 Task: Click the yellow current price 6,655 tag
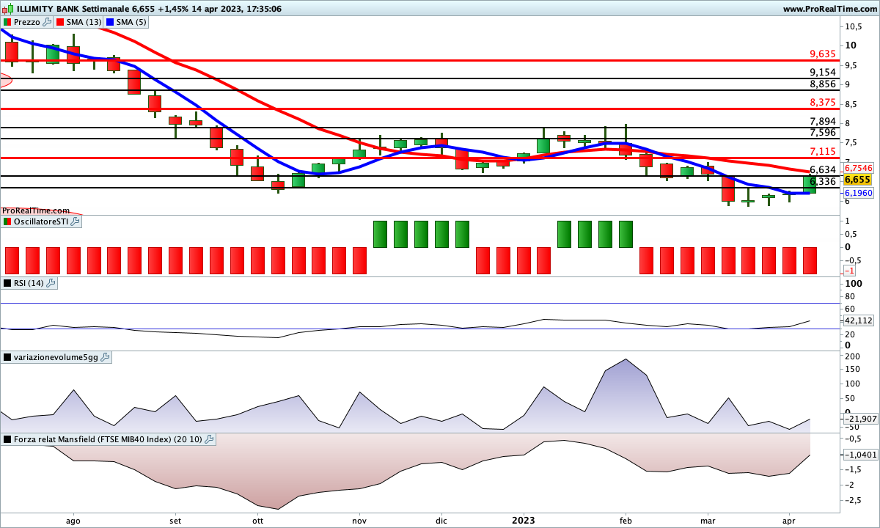pyautogui.click(x=857, y=180)
